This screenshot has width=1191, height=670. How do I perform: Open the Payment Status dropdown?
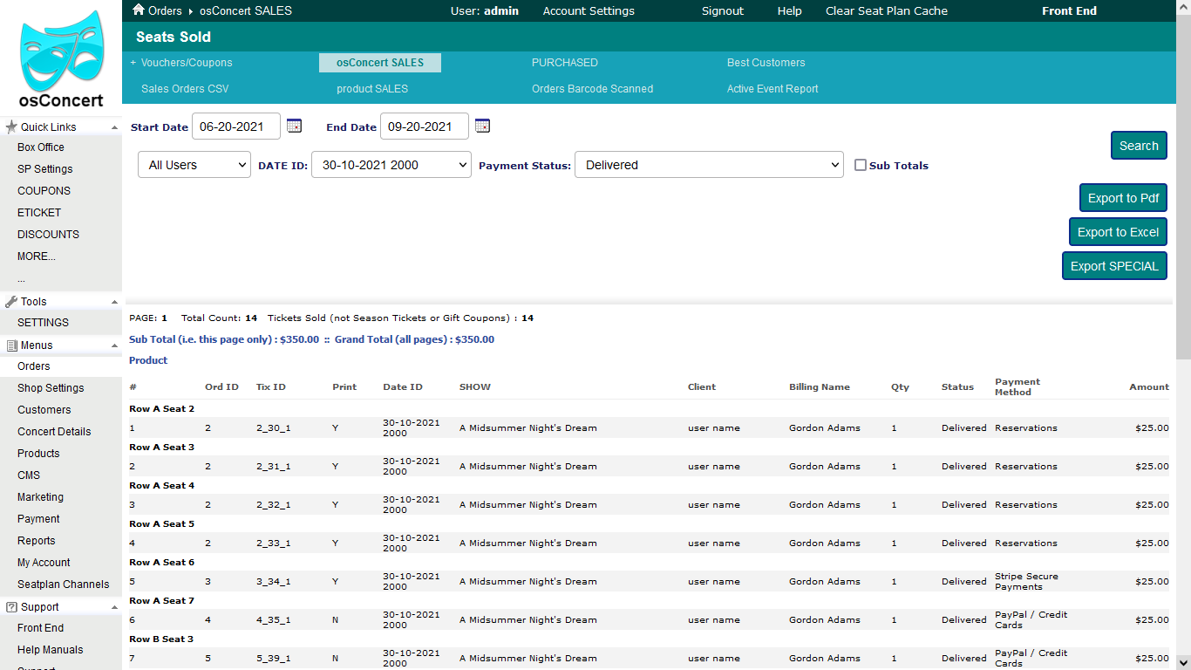708,165
